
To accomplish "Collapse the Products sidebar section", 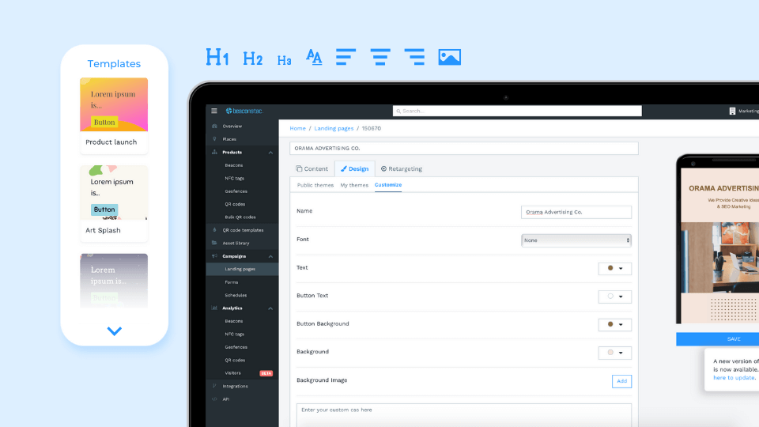I will tap(270, 152).
